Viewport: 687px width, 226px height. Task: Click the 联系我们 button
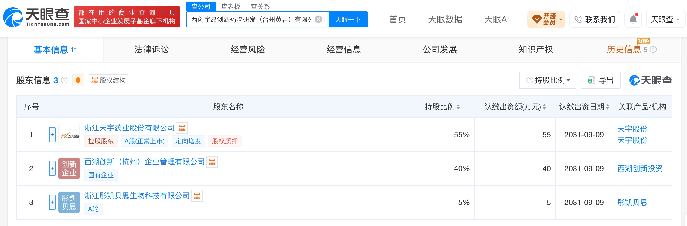(x=595, y=19)
